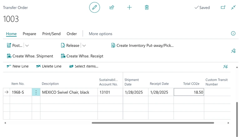
Task: Click the plus icon to create new
Action: [x=129, y=7]
